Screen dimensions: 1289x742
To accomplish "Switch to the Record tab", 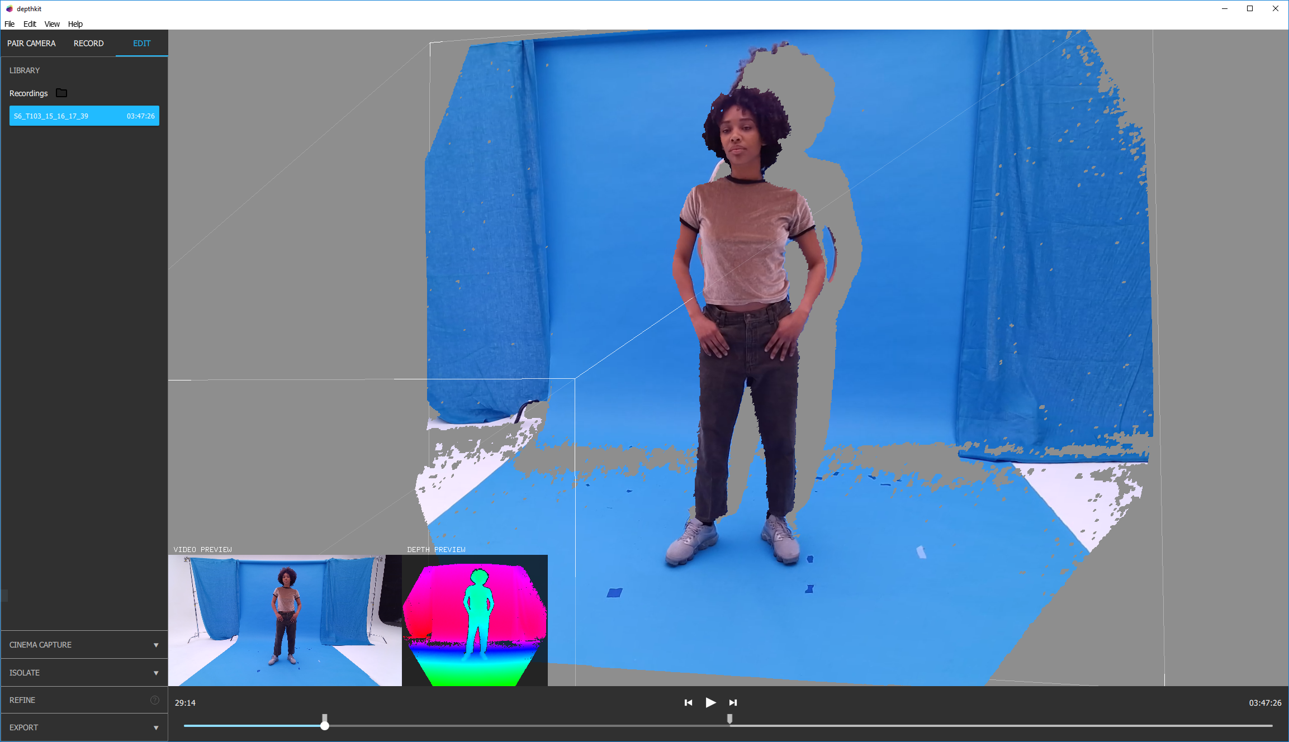I will coord(88,44).
